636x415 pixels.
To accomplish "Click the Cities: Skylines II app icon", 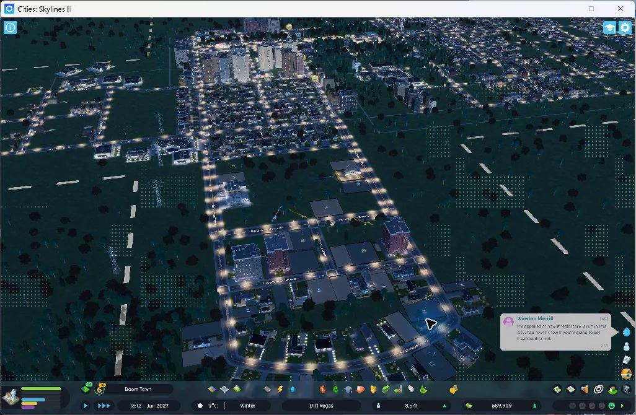I will pos(9,9).
